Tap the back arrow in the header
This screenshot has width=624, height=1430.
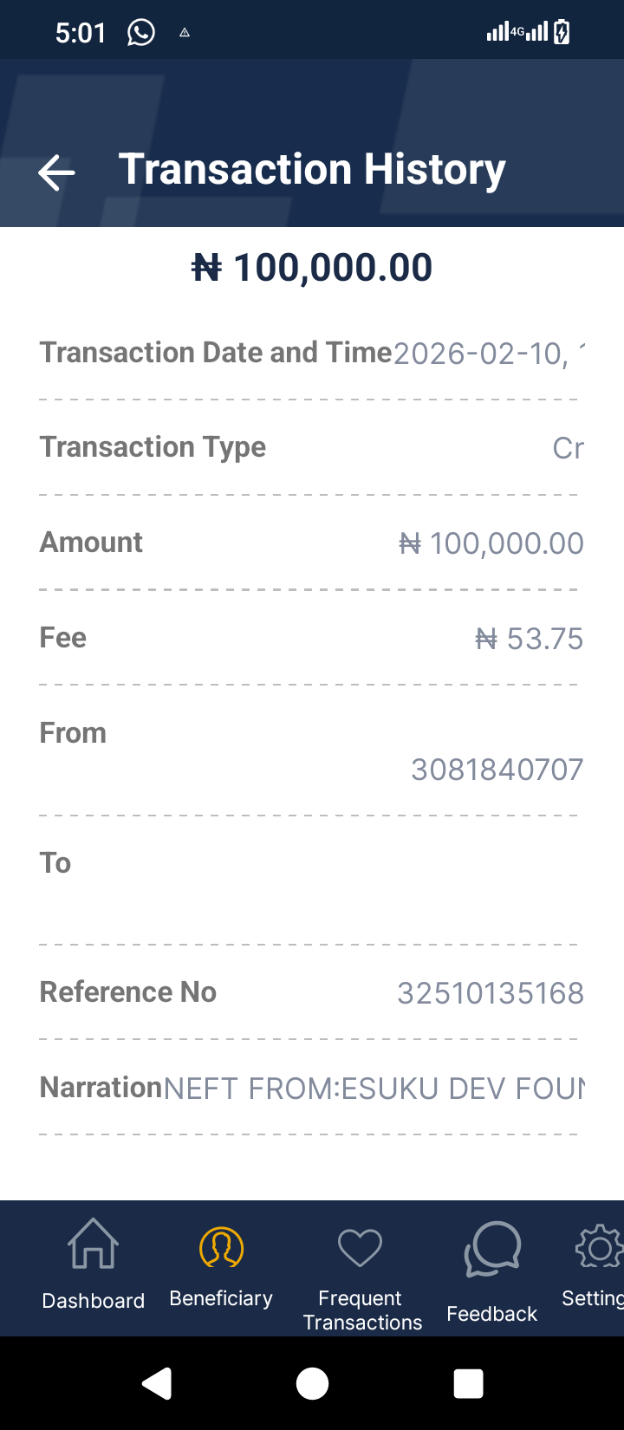(56, 172)
